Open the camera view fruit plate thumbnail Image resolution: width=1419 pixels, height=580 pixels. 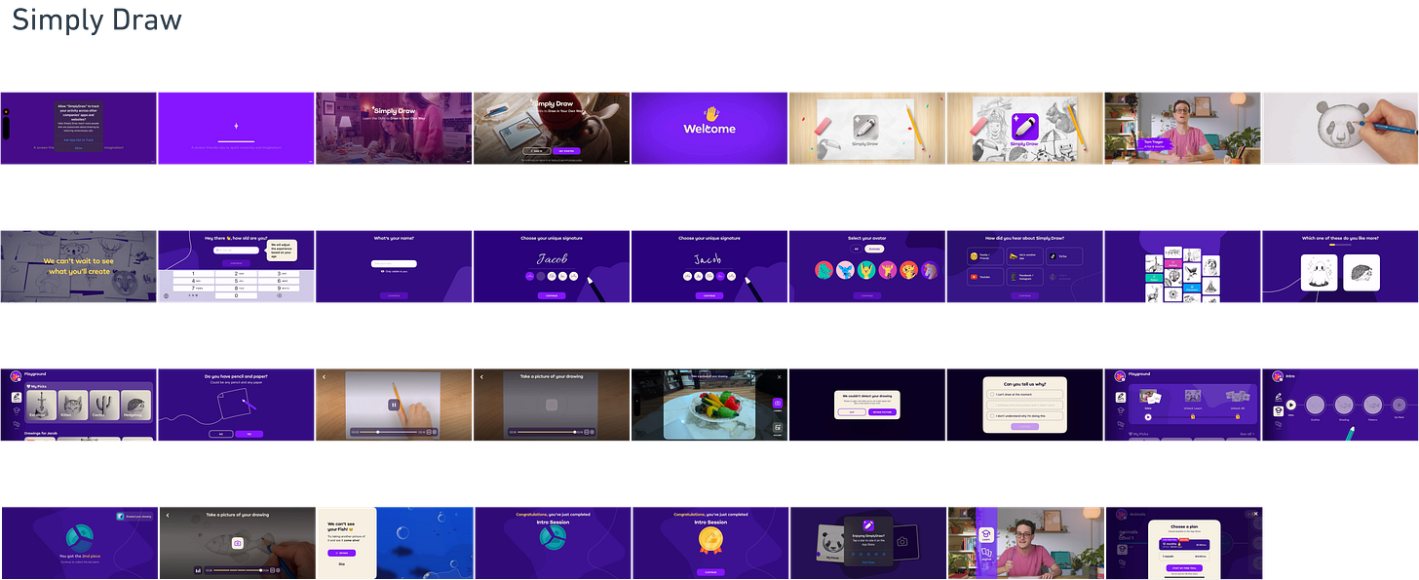click(x=709, y=405)
